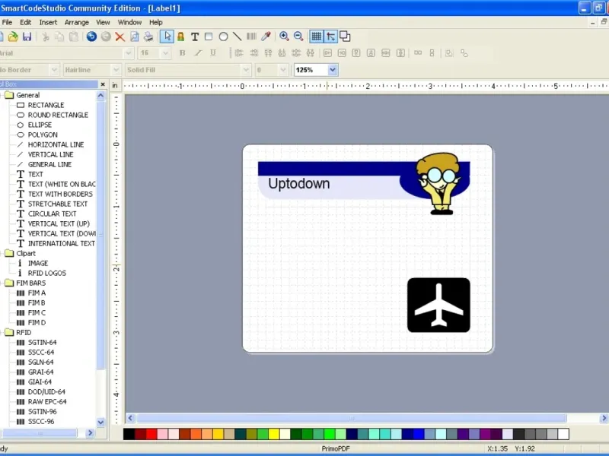
Task: Select ROUND RECTANGLE in toolbox
Action: tap(58, 115)
